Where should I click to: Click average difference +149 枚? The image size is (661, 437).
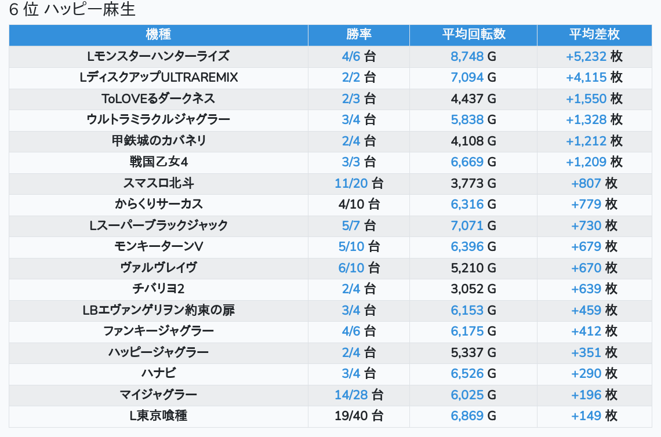click(x=594, y=416)
